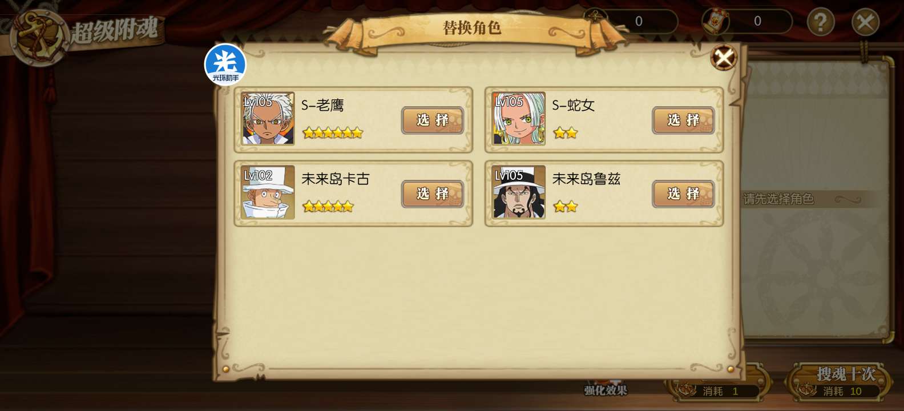Choose 未来岛卡古 with its 选择 button
This screenshot has width=904, height=411.
[x=432, y=194]
